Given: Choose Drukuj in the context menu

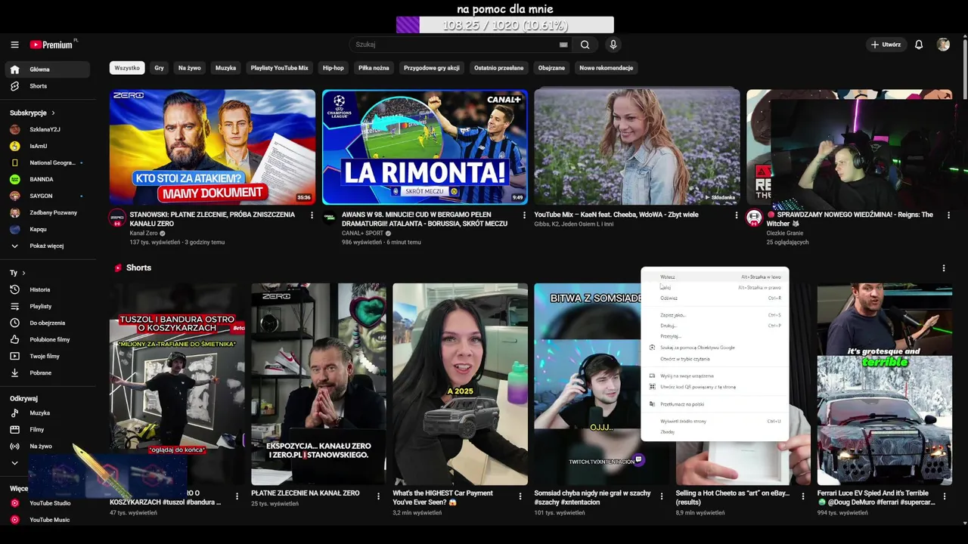Looking at the screenshot, I should [715, 326].
